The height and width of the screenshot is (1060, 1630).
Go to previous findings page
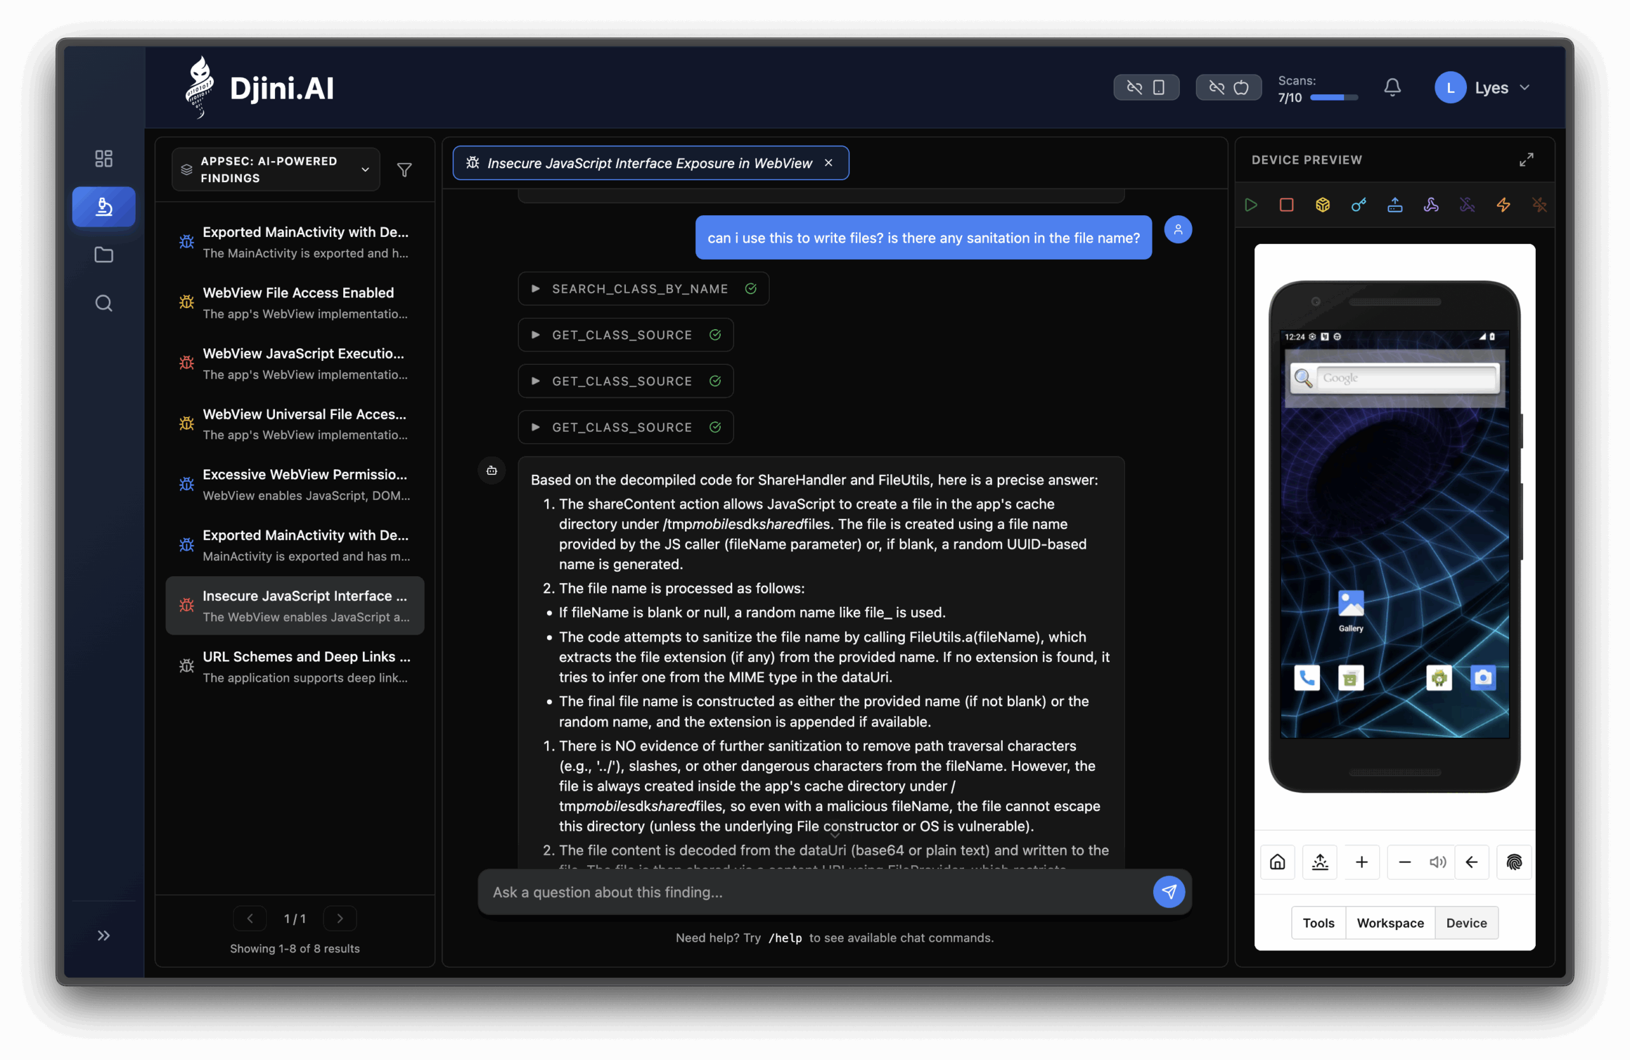pos(250,918)
